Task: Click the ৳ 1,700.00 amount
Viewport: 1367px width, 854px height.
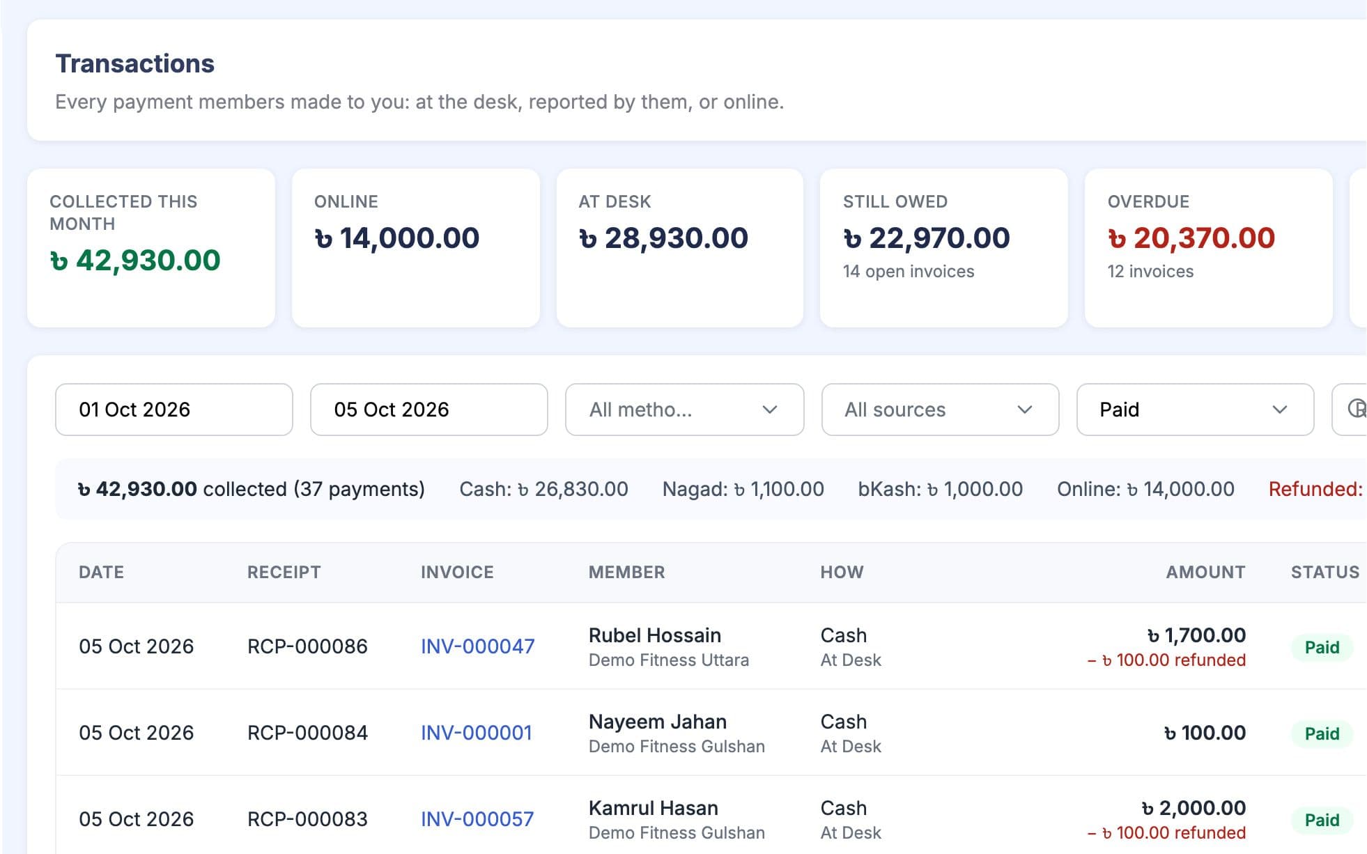Action: click(x=1196, y=635)
